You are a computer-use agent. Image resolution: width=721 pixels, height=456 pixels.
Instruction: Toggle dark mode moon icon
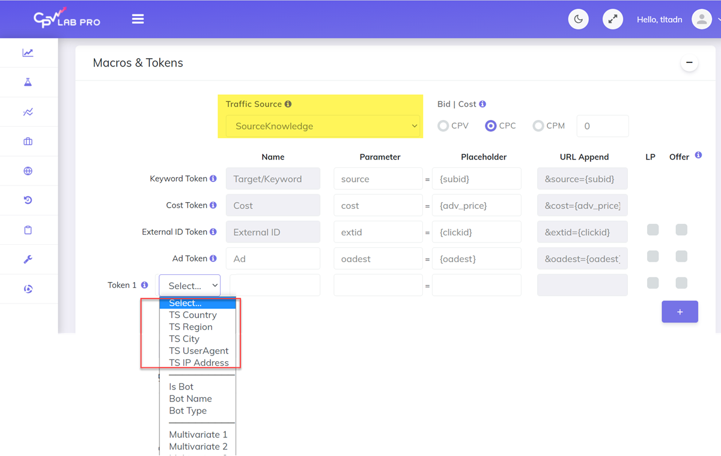[x=578, y=19]
